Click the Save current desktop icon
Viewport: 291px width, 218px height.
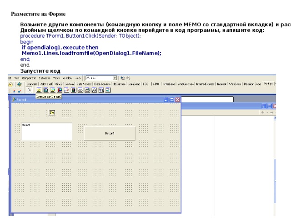point(122,78)
